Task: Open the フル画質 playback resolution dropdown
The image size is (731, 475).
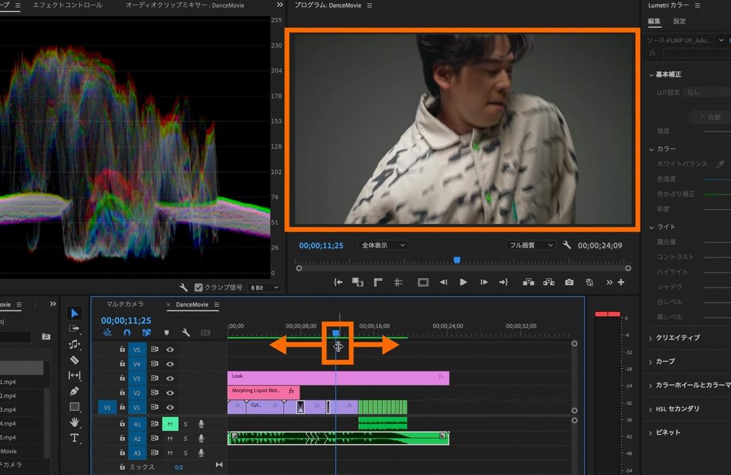Action: tap(531, 245)
